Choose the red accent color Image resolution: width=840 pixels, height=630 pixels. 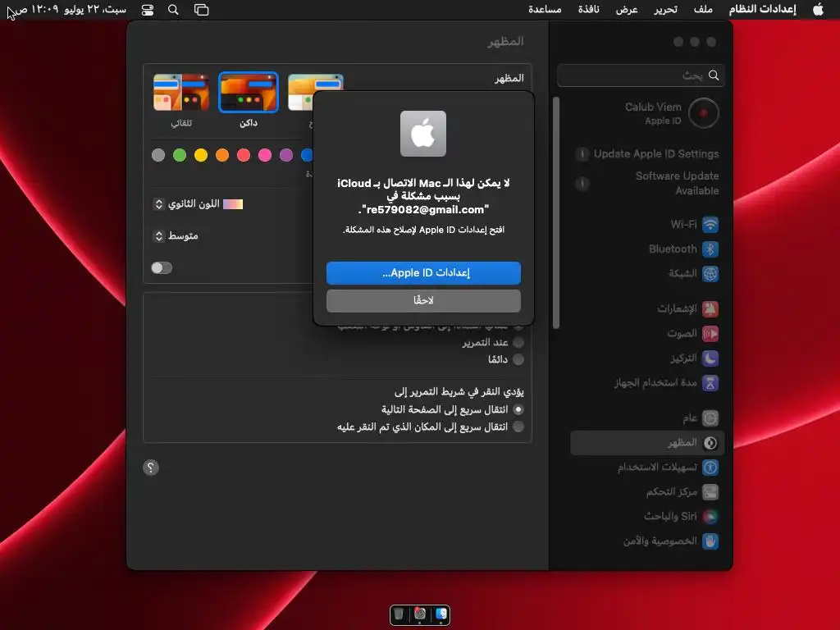[244, 155]
